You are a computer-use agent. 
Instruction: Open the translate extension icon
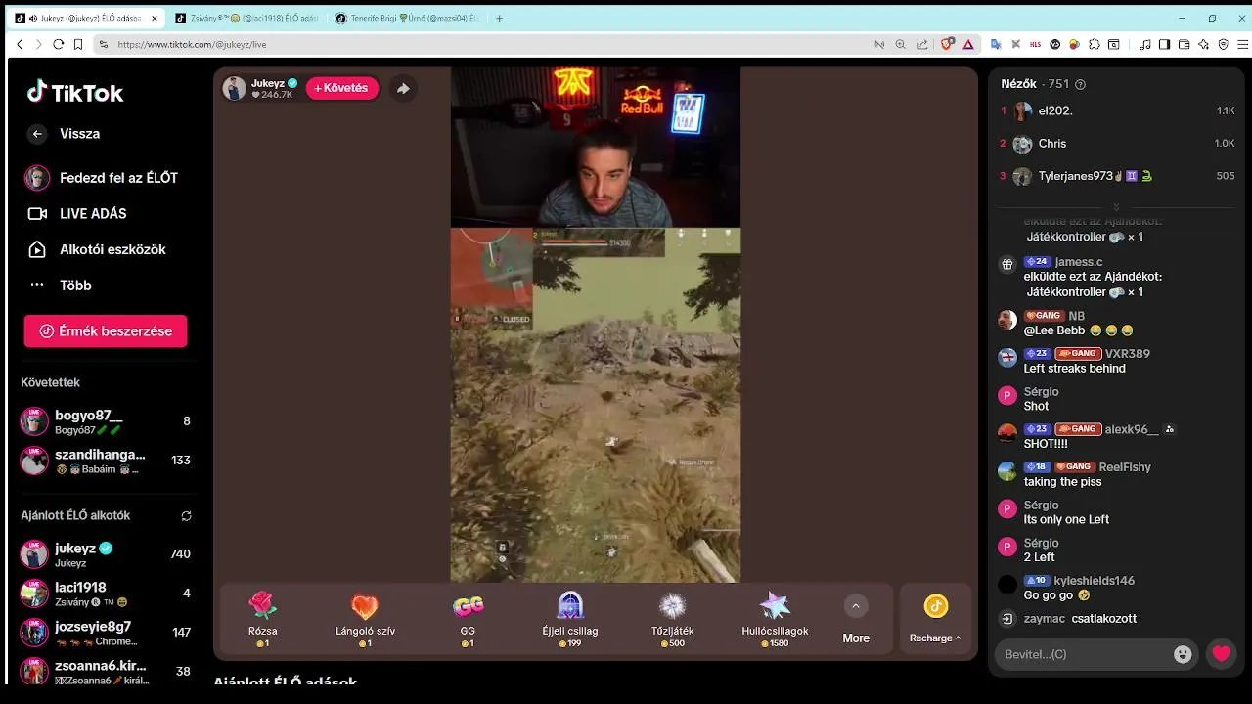click(996, 44)
